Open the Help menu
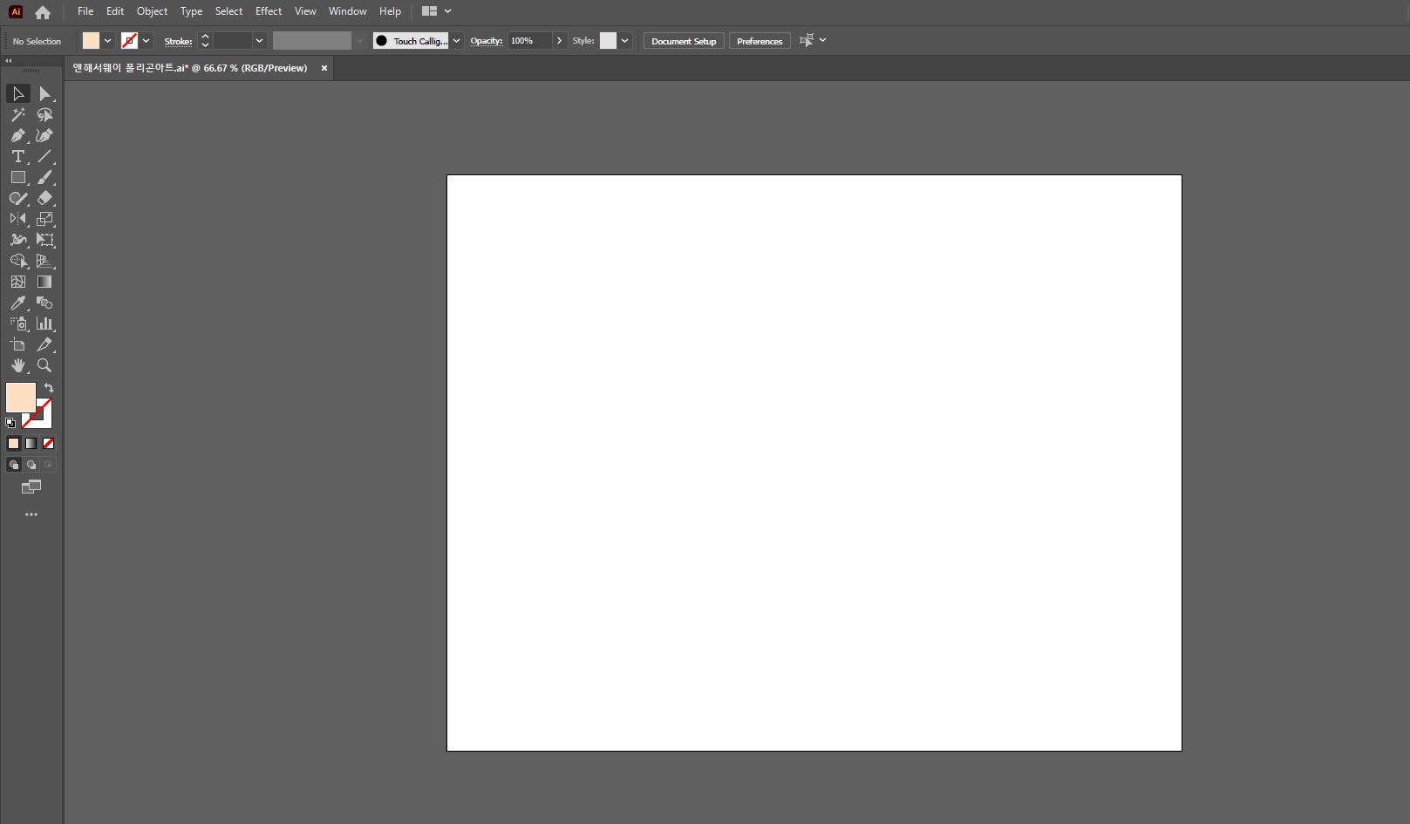The width and height of the screenshot is (1410, 824). [x=390, y=11]
